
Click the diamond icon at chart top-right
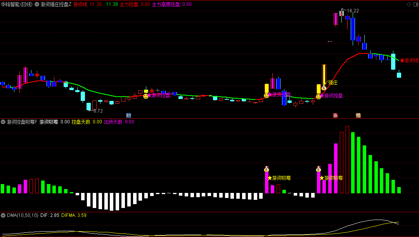coord(409,4)
